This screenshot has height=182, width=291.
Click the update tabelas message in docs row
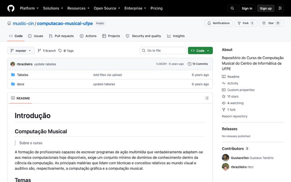tap(104, 84)
